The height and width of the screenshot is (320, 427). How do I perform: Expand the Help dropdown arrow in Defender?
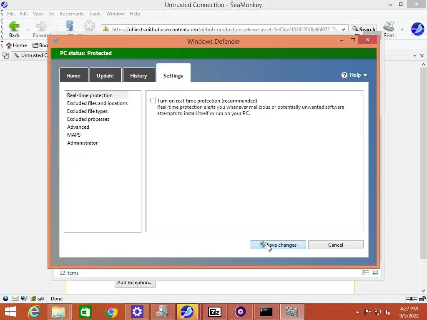coord(365,75)
